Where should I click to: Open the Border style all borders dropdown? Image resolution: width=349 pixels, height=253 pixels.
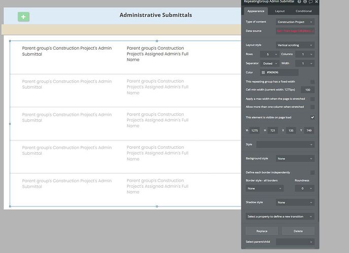point(264,188)
